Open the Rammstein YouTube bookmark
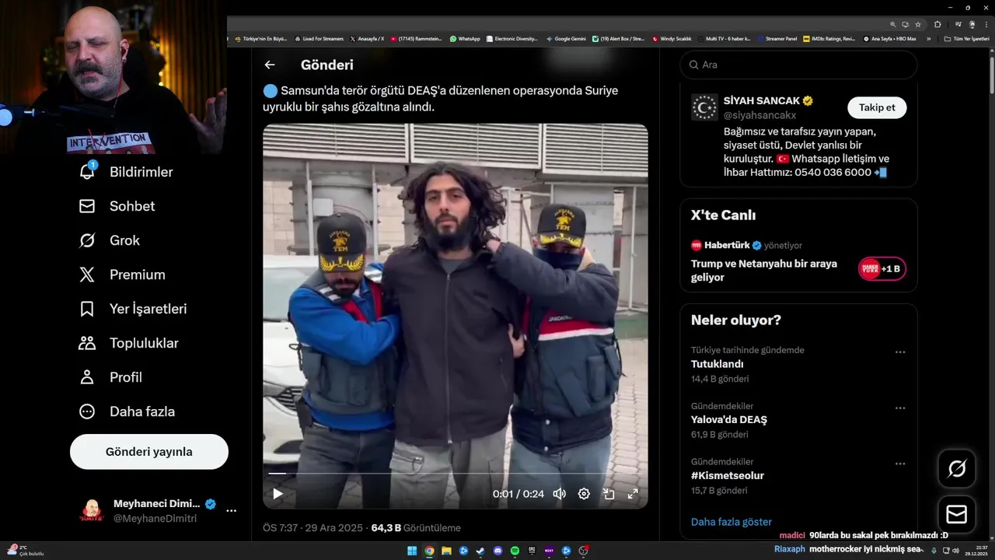The width and height of the screenshot is (995, 560). pyautogui.click(x=416, y=38)
